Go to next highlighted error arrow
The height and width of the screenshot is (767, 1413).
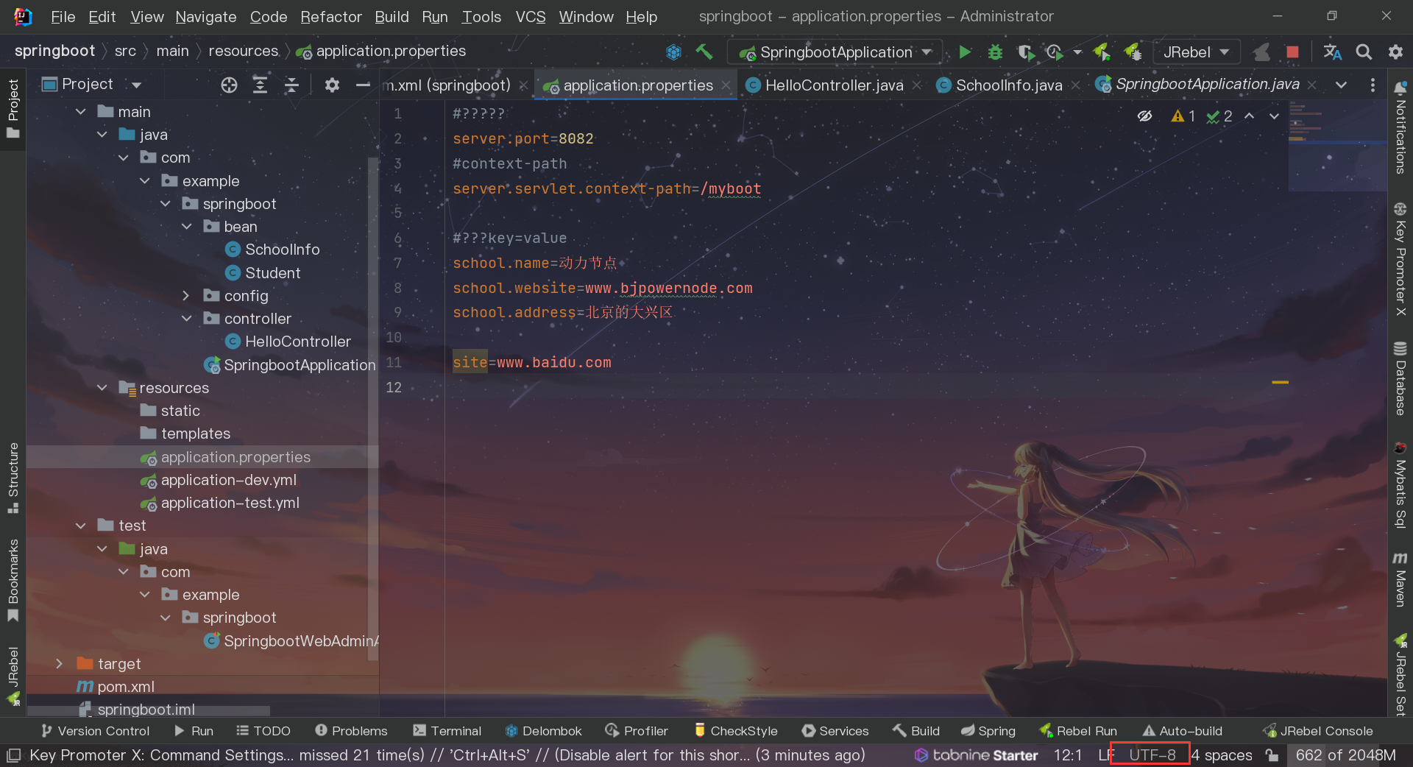click(1274, 116)
